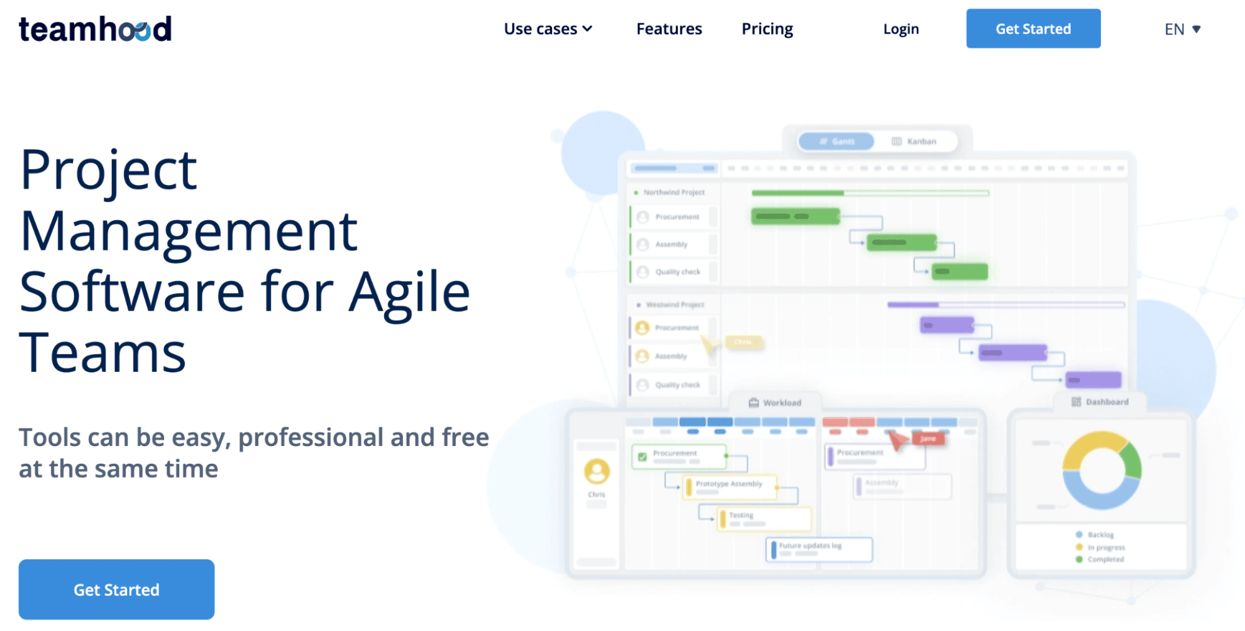This screenshot has width=1245, height=631.
Task: Switch view toggle to Kanban
Action: (915, 142)
